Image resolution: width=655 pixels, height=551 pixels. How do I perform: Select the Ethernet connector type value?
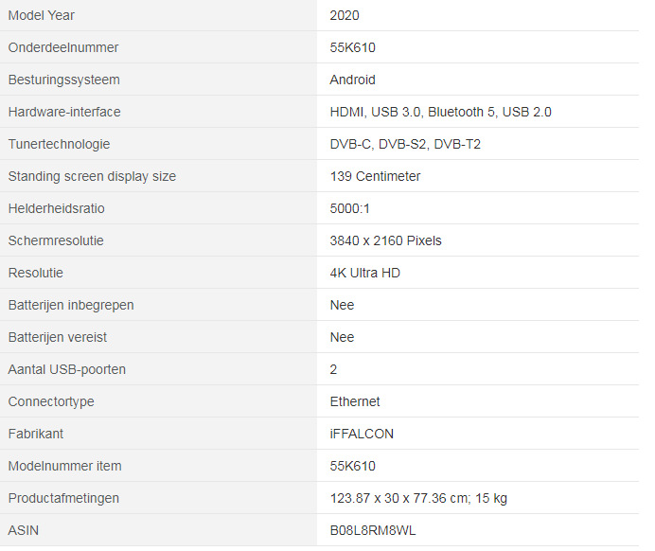tap(355, 401)
